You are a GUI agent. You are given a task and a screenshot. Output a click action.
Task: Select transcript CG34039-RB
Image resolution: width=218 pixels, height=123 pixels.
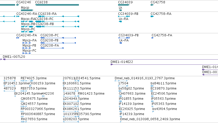click(x=128, y=14)
